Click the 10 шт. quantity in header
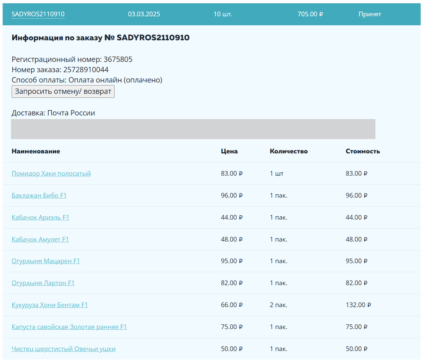Screen dimensions: 423x361 coord(223,14)
